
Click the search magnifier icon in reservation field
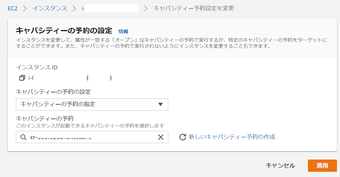coord(24,137)
